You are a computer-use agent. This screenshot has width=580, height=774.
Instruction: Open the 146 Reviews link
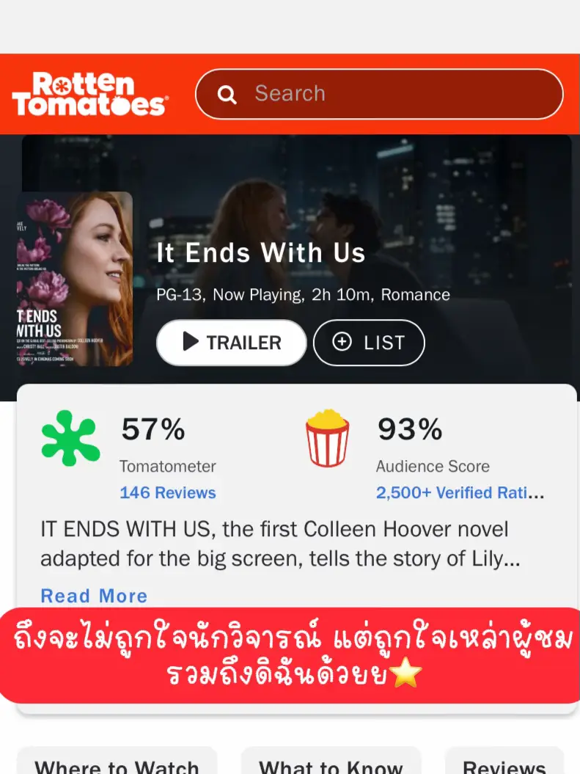168,492
